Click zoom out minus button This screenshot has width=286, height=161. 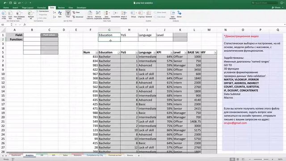(249, 159)
